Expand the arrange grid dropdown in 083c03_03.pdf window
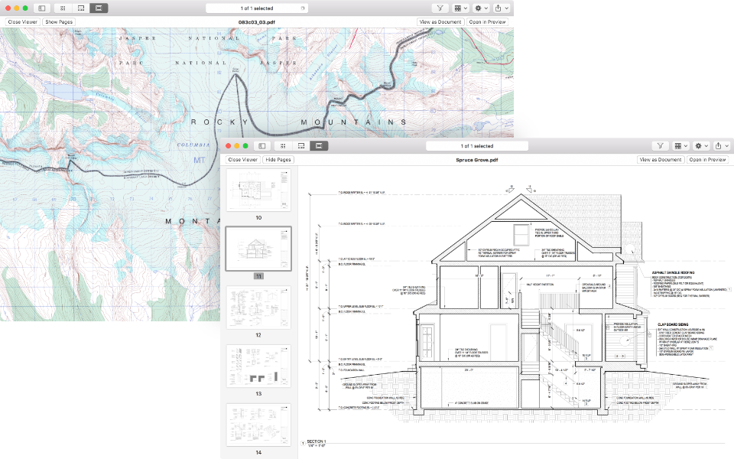This screenshot has width=734, height=459. click(x=460, y=8)
